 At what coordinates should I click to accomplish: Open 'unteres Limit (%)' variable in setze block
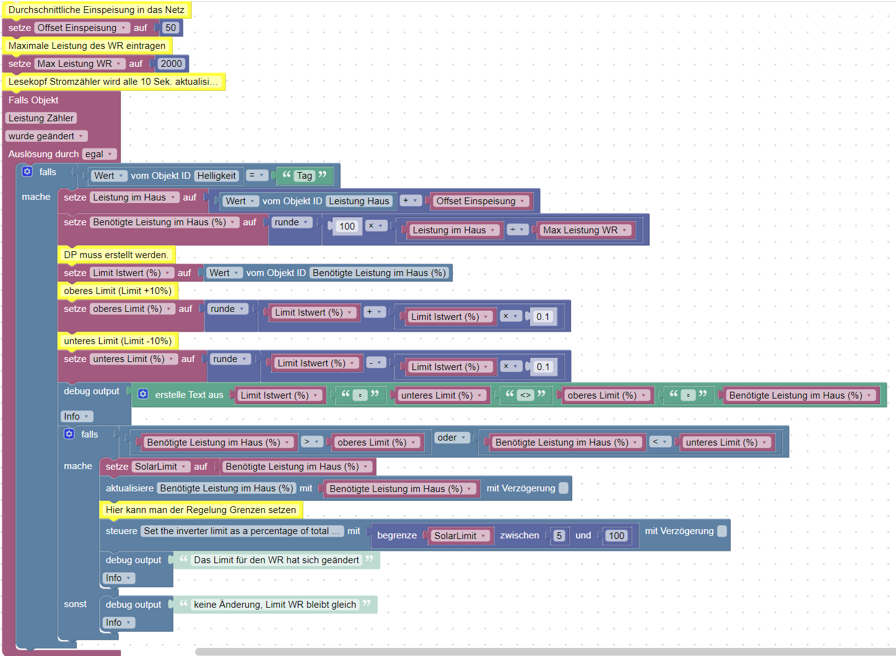pyautogui.click(x=134, y=359)
